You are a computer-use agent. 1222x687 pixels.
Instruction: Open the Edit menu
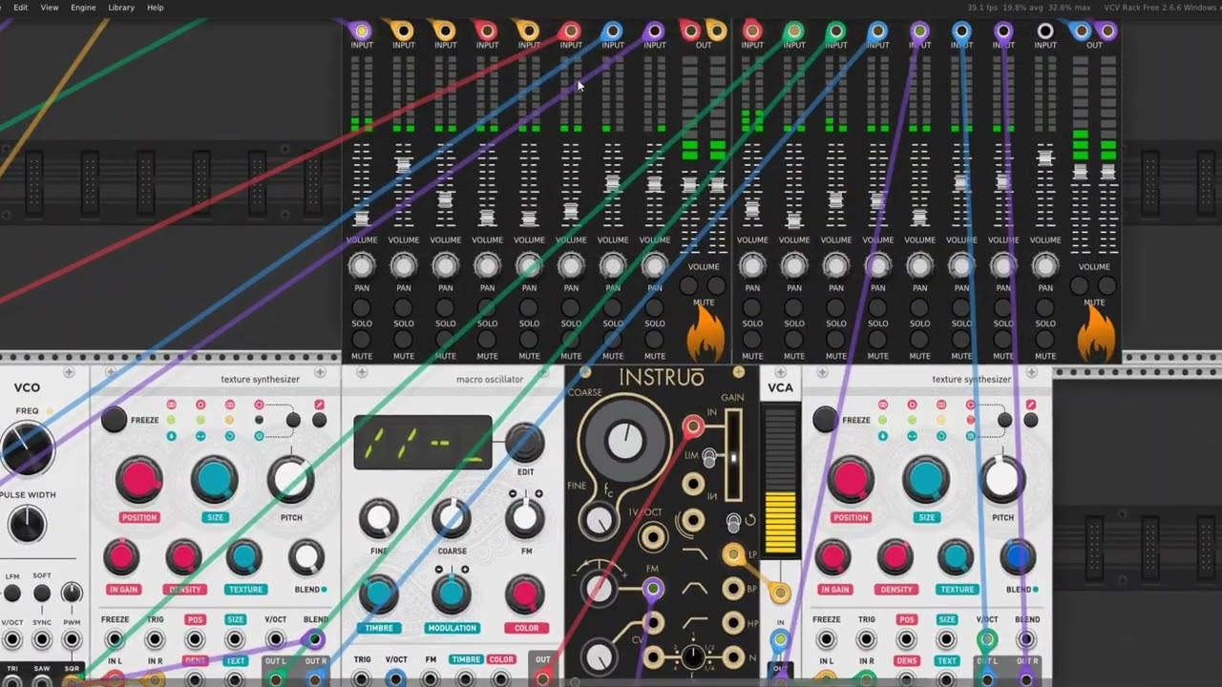pos(20,8)
